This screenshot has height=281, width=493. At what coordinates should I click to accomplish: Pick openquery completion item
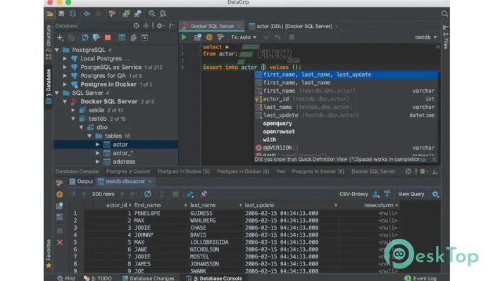[346, 124]
